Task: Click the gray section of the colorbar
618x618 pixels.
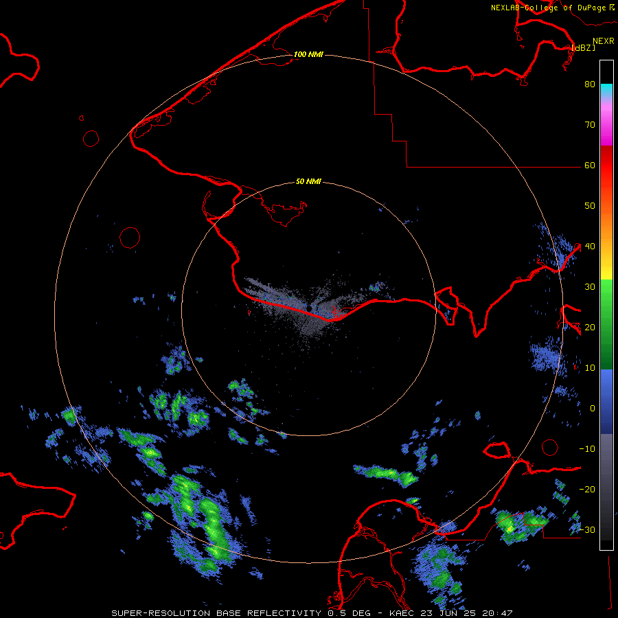Action: click(606, 487)
